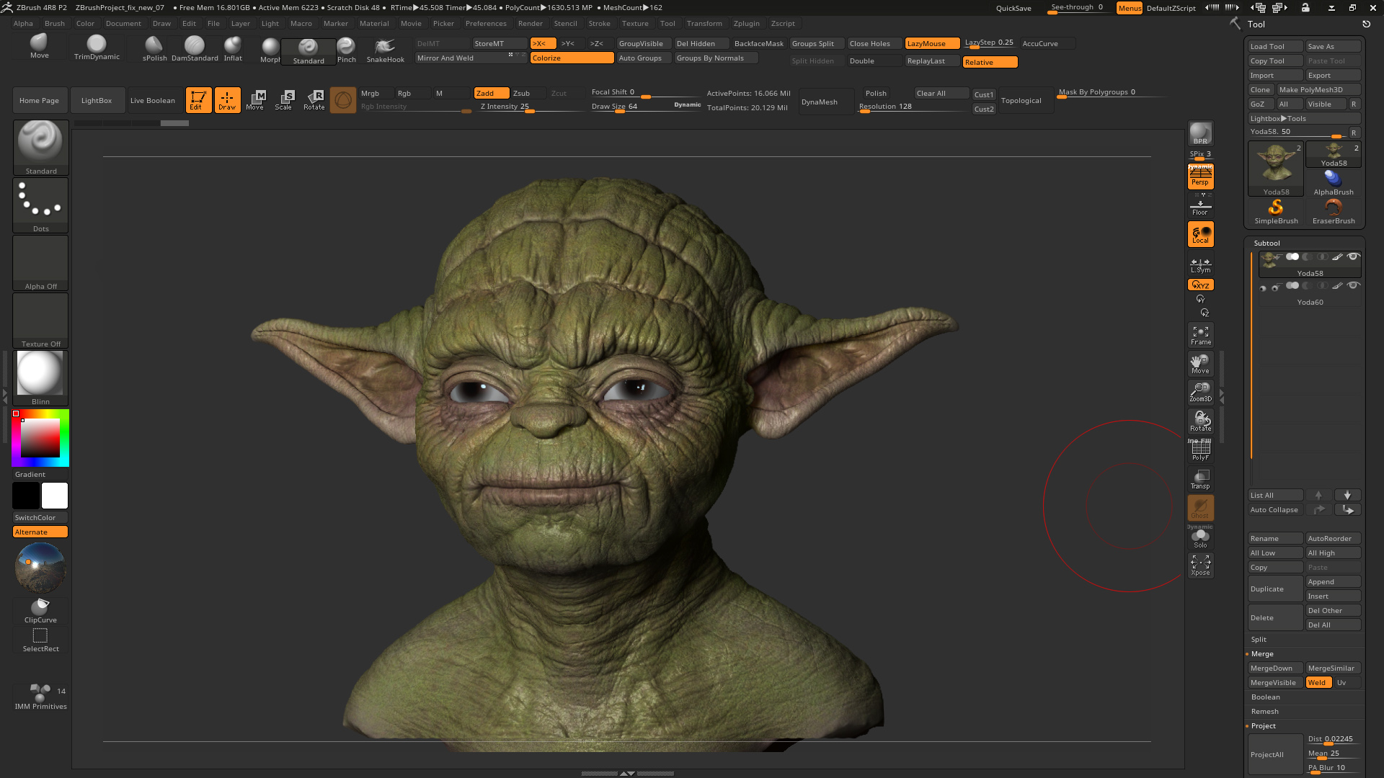Pick a color in the color picker square

40,437
